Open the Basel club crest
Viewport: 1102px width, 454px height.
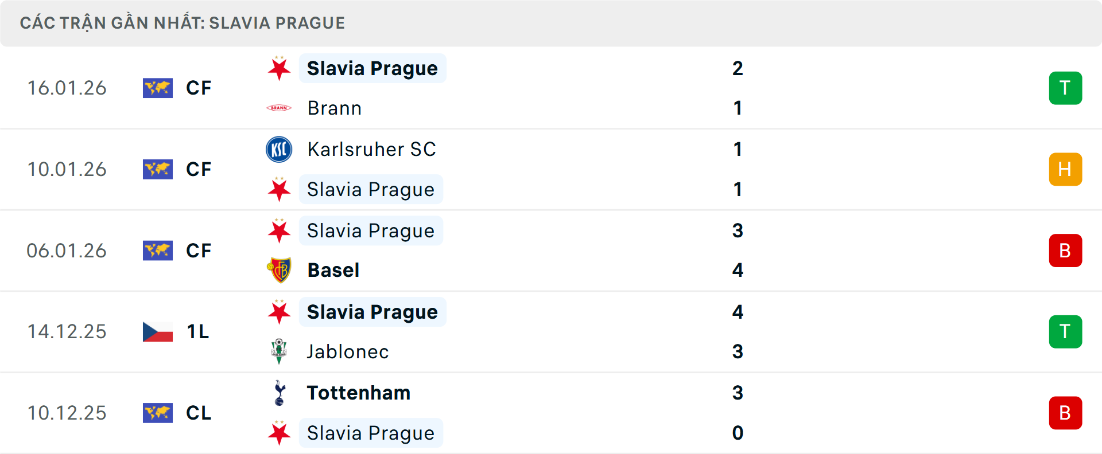280,269
